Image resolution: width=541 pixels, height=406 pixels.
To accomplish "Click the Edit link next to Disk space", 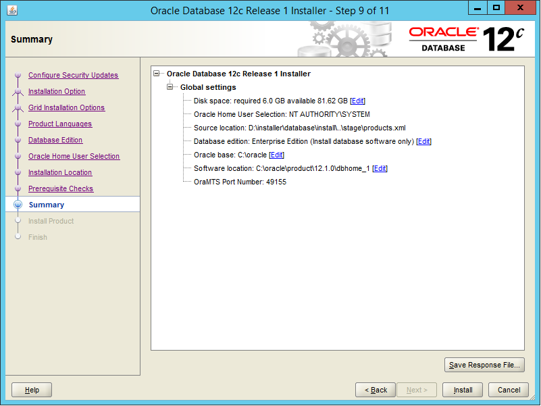I will [x=357, y=101].
